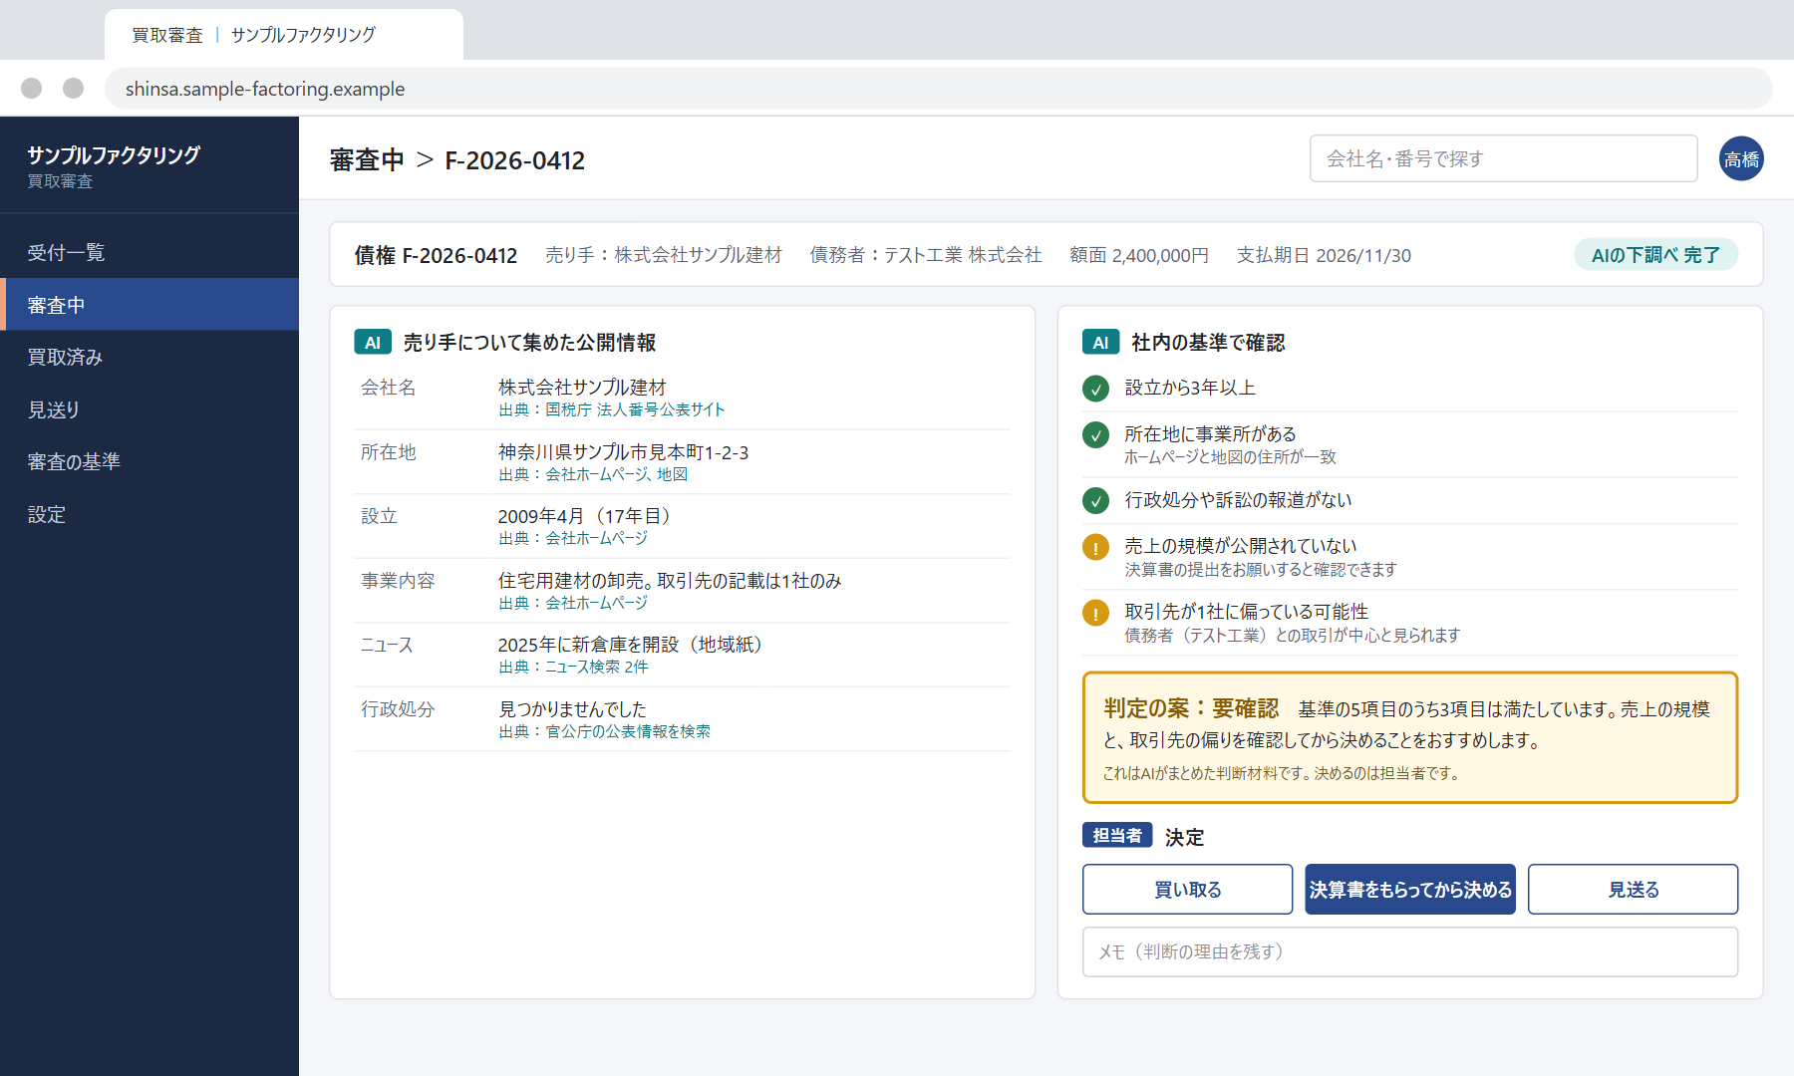
Task: Click the second grey browser window circle
Action: (x=73, y=88)
